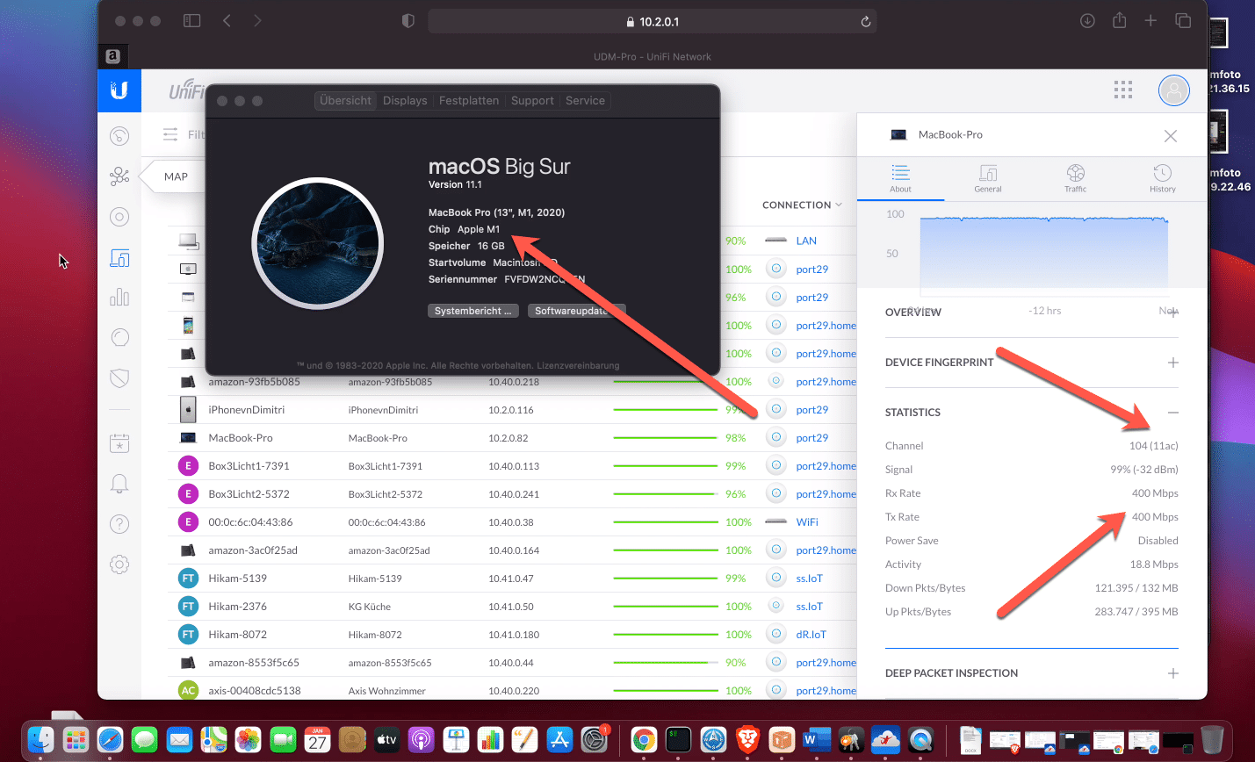Screen dimensions: 1255x762
Task: Reload the 10.2.0.1 page
Action: (x=866, y=22)
